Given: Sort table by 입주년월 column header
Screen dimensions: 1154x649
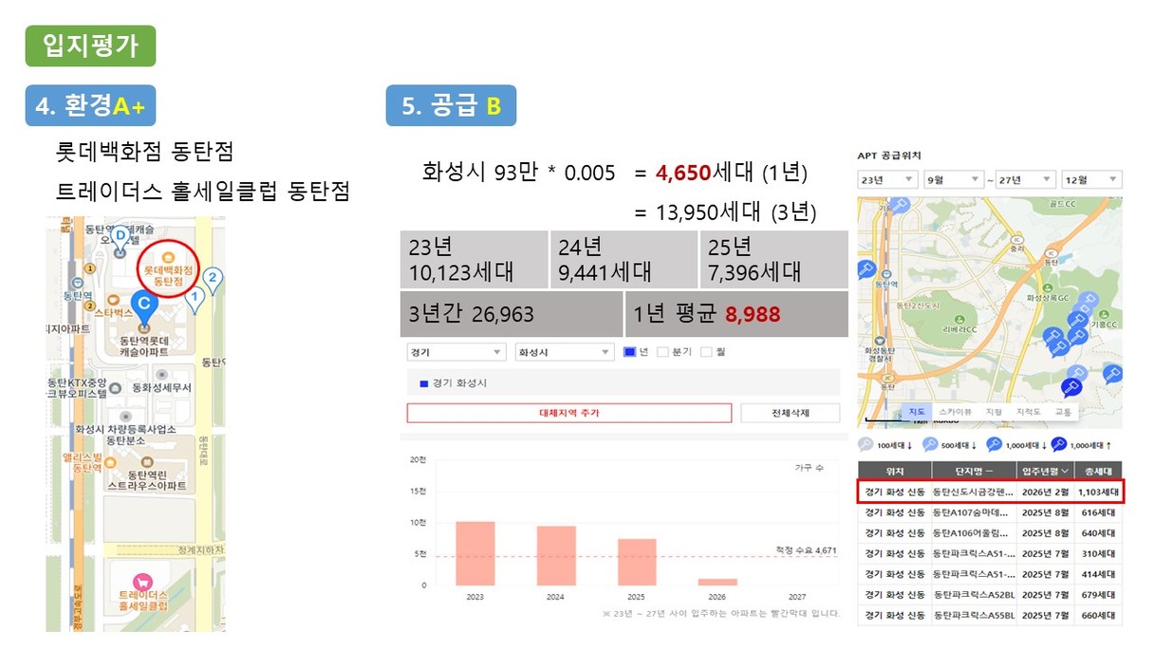Looking at the screenshot, I should (1045, 471).
